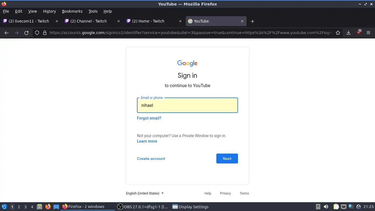Open the Privacy link
The height and width of the screenshot is (211, 375).
coord(225,193)
